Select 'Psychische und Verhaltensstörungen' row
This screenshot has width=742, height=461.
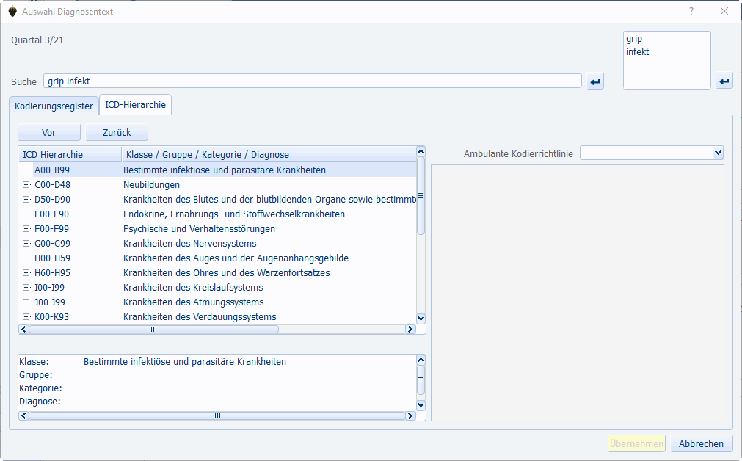click(199, 228)
